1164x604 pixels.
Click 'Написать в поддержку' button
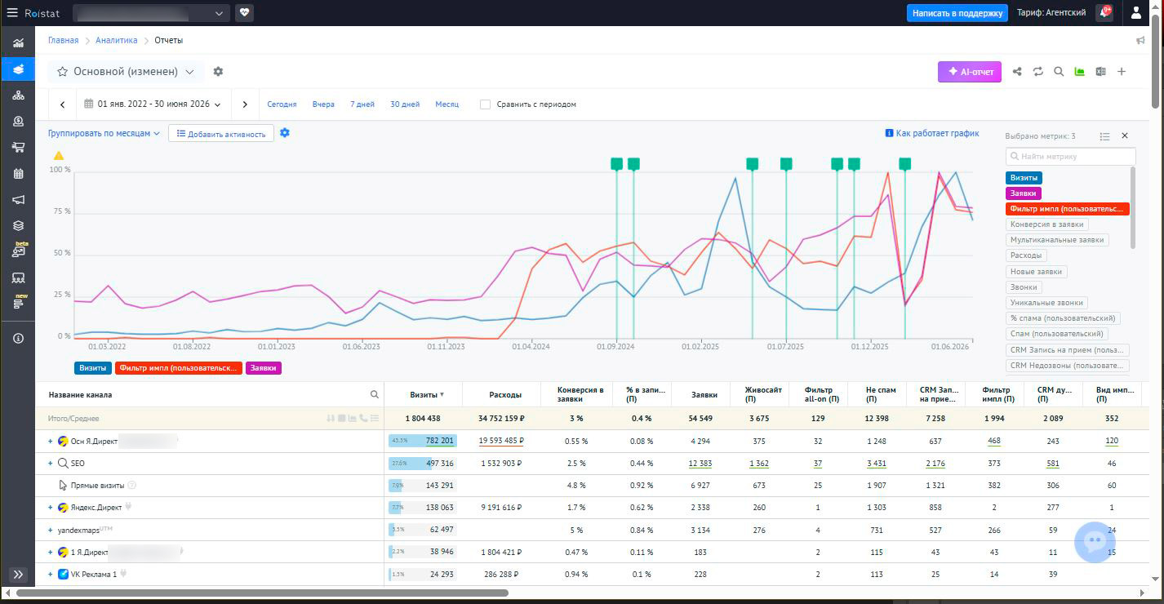[x=957, y=13]
